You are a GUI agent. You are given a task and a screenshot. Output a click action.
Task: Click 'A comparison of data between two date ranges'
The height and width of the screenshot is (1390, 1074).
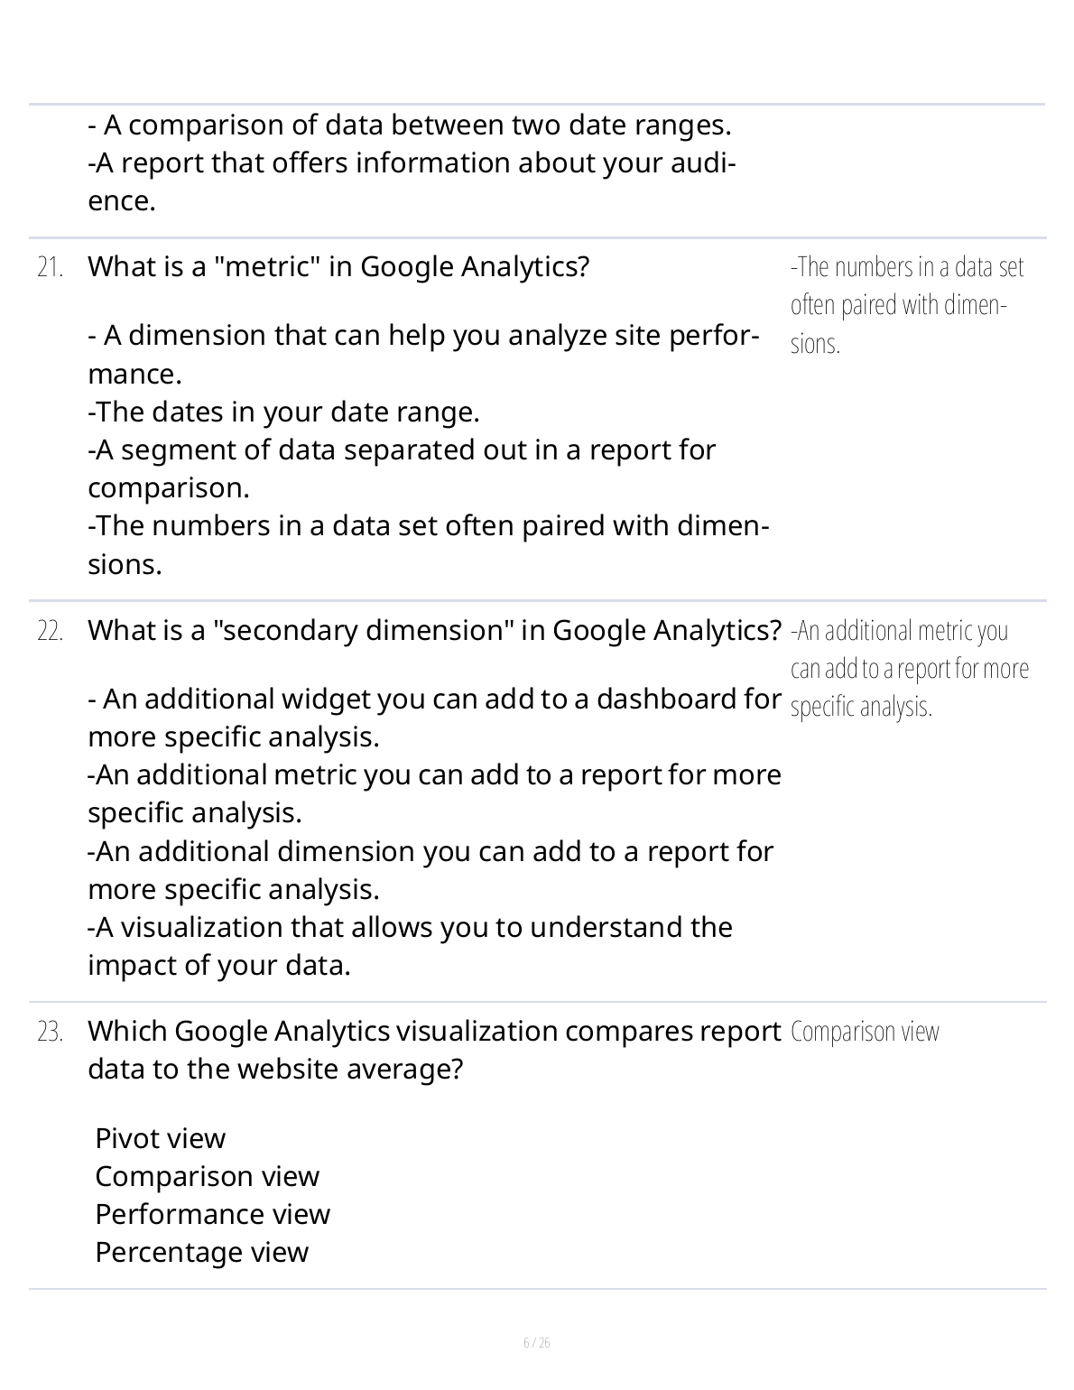(x=410, y=125)
